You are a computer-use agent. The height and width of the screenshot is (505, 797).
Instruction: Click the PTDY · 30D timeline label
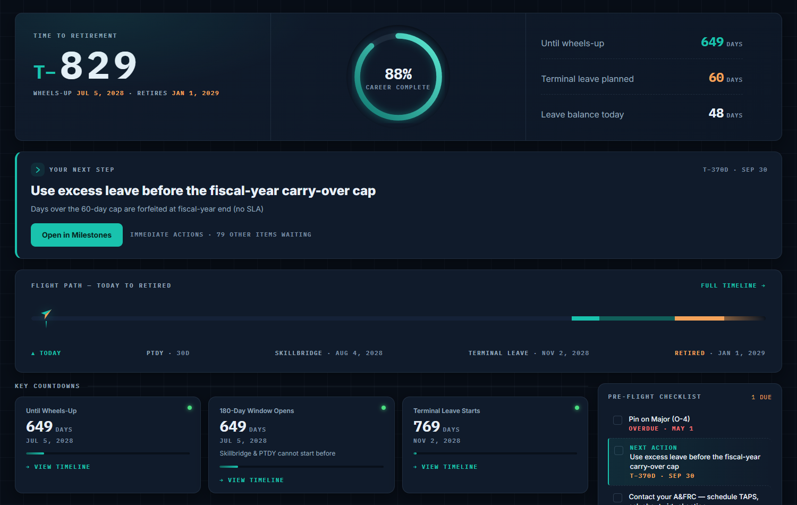(x=168, y=353)
